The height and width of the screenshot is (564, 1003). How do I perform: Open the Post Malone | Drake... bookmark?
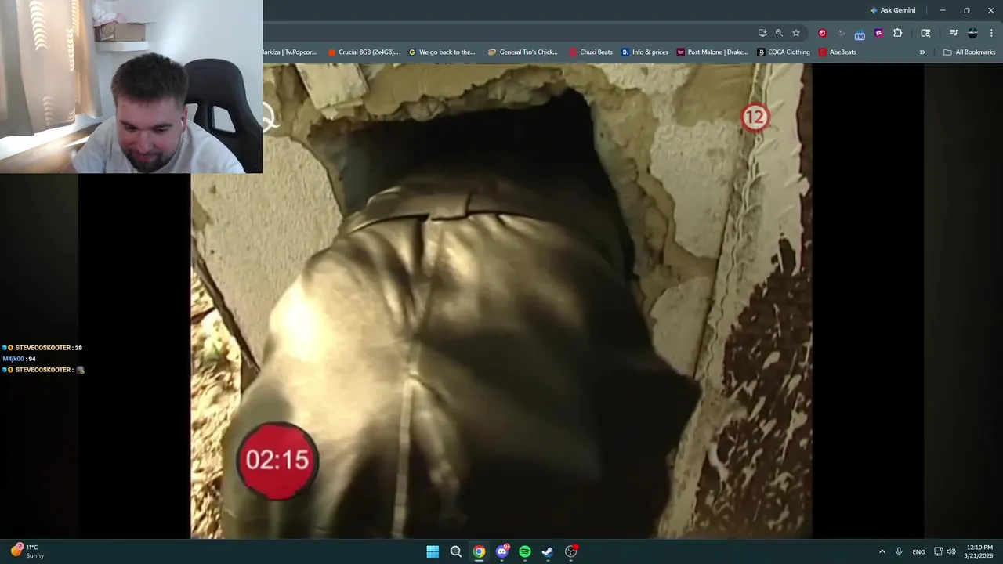coord(712,52)
